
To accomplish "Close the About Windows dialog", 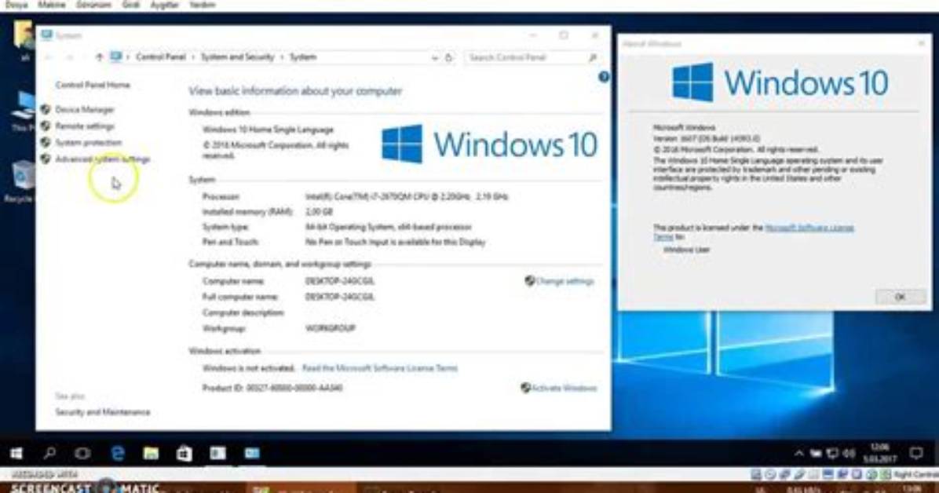I will point(921,44).
